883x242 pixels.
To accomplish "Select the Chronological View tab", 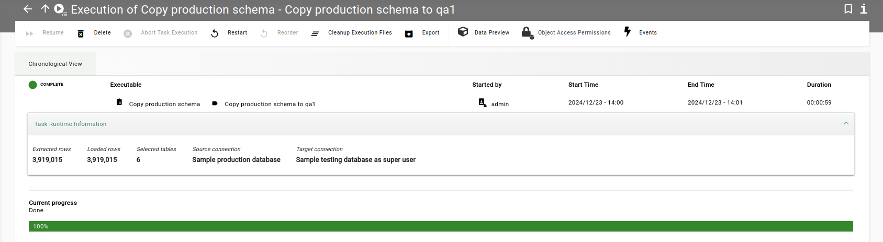I will [x=55, y=64].
